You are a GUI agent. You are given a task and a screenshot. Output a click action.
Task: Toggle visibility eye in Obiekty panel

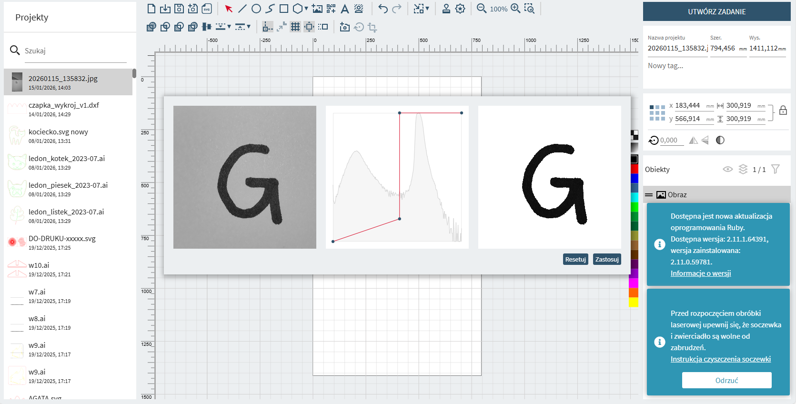(727, 169)
